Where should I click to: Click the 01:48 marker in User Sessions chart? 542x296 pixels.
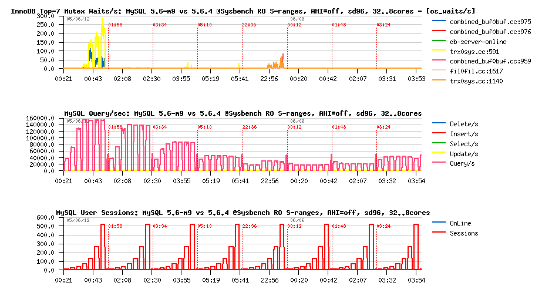(339, 227)
